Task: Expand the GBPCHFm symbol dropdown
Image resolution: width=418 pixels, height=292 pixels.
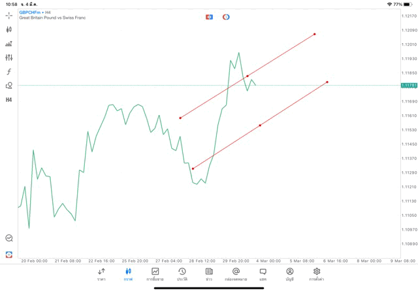Action: click(30, 12)
